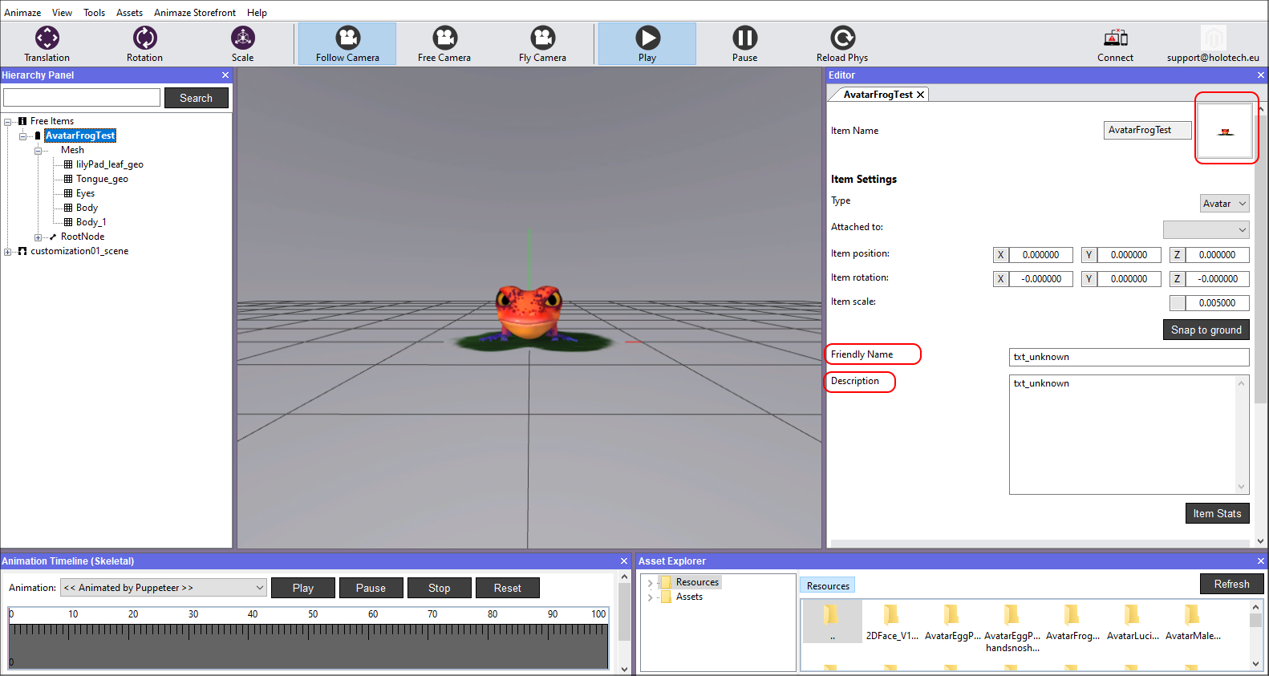
Task: Click Snap to ground button
Action: click(1206, 330)
